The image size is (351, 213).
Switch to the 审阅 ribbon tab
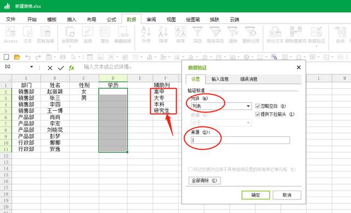151,20
